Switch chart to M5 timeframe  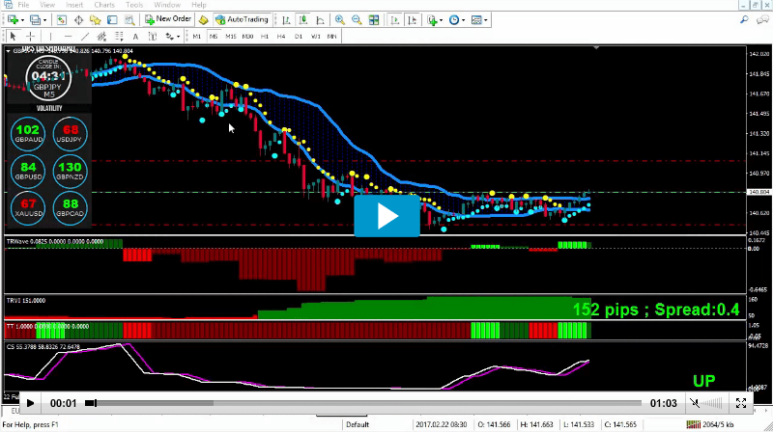tap(214, 37)
